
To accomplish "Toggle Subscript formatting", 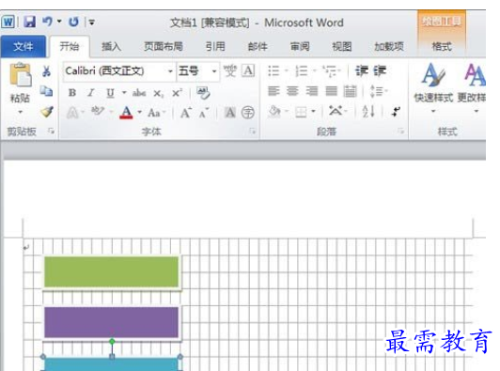I will pyautogui.click(x=158, y=93).
